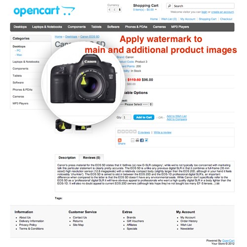Click the email share icon
This screenshot has width=247, height=247.
[132, 140]
